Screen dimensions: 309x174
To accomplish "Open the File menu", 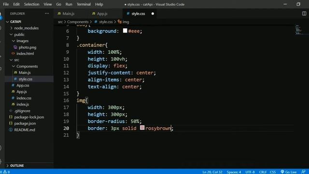I will point(6,4).
